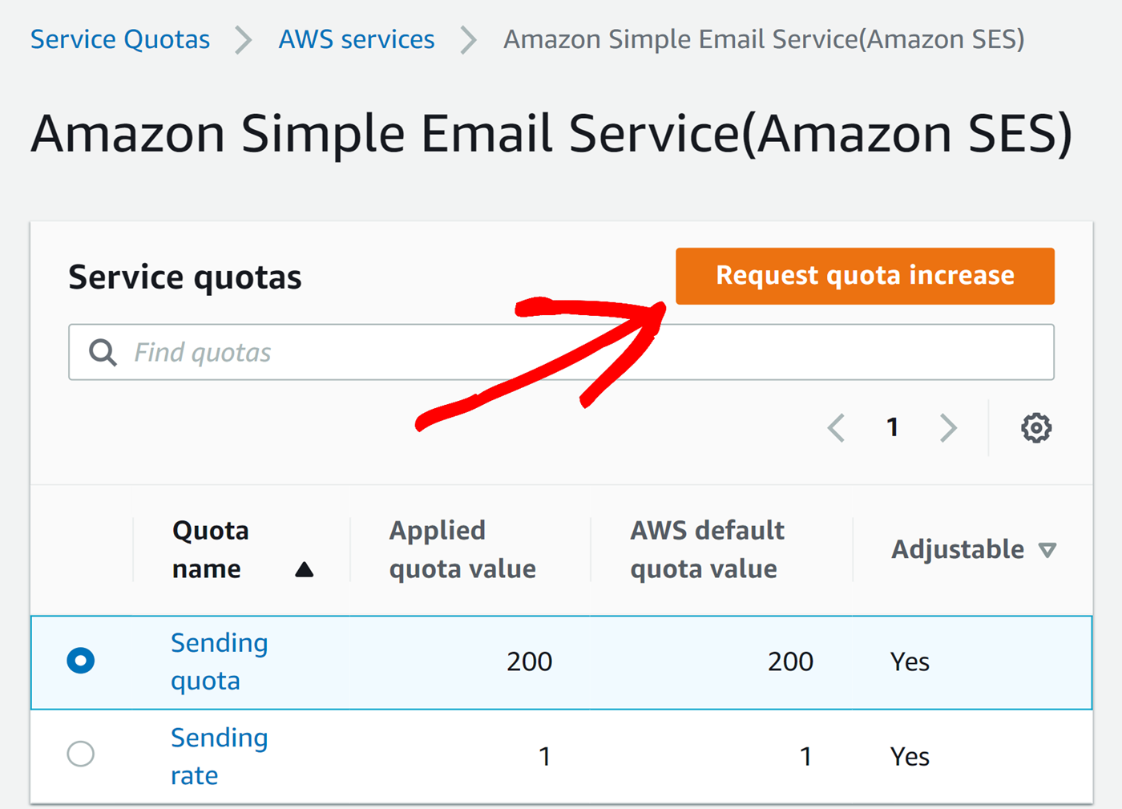The height and width of the screenshot is (809, 1122).
Task: Select the Sending rate radio button
Action: (80, 754)
